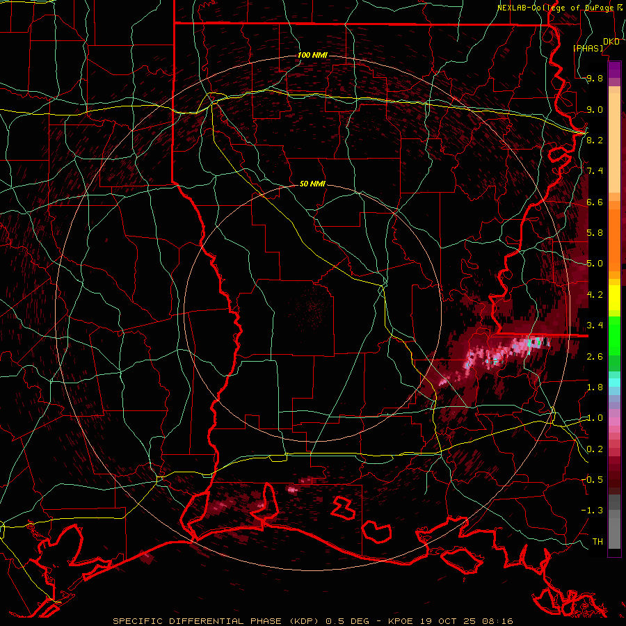Click the [PHAS] label near the color scale
The image size is (626, 626).
click(x=588, y=49)
